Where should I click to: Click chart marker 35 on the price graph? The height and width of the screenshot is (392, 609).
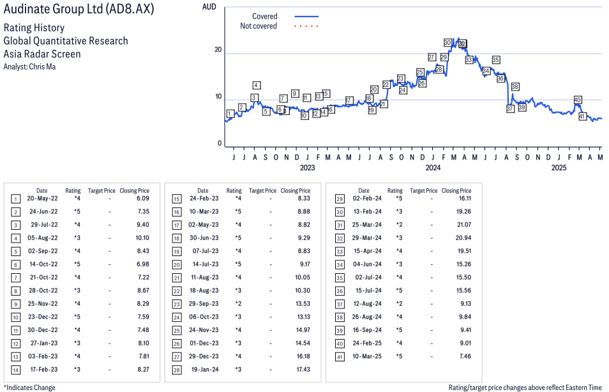(495, 60)
